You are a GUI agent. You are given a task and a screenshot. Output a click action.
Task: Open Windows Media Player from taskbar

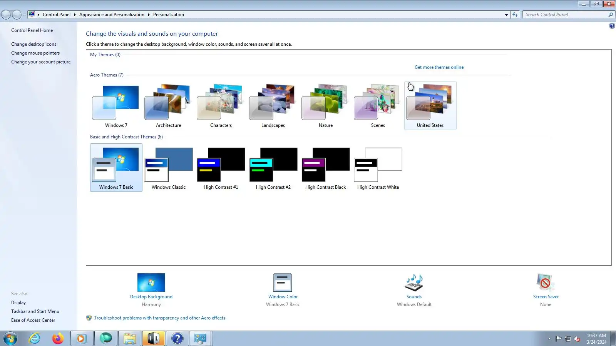click(81, 339)
